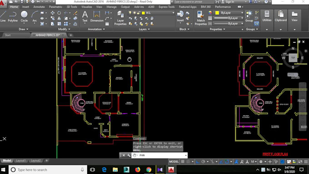The height and width of the screenshot is (174, 309).
Task: Open the Utilities panel
Action: click(x=267, y=16)
